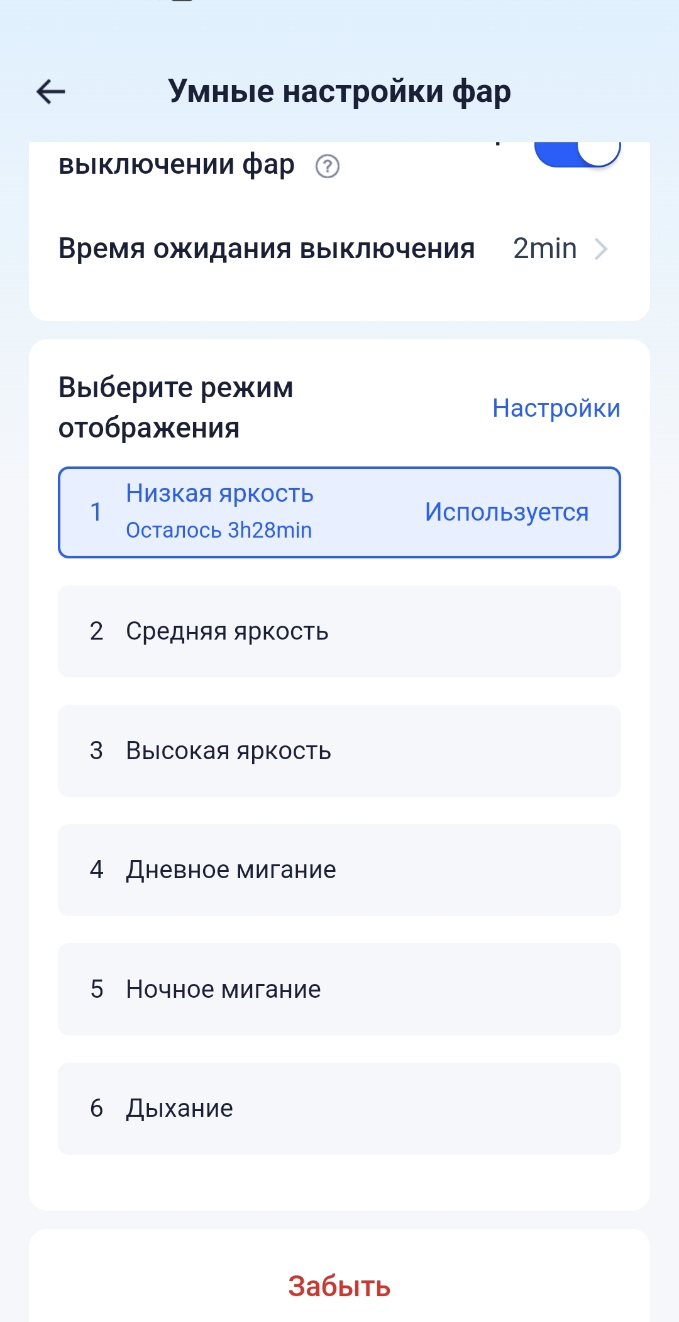The height and width of the screenshot is (1322, 679).
Task: Open the 2min wait time value
Action: tap(544, 249)
